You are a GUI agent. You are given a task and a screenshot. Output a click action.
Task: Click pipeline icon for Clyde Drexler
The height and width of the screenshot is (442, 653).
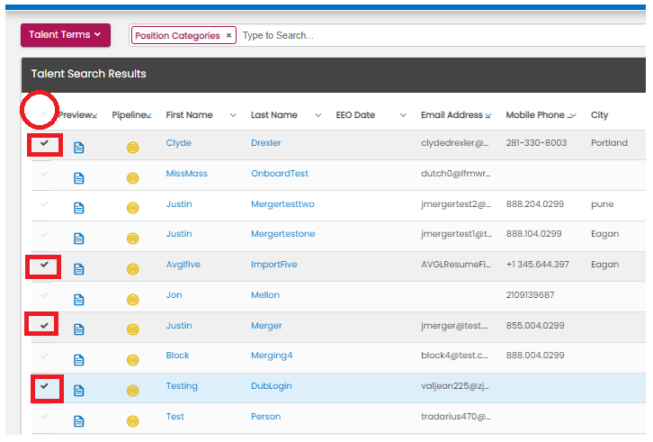(x=133, y=148)
